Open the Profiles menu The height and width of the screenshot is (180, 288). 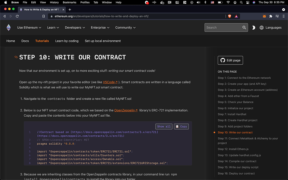(x=85, y=2)
